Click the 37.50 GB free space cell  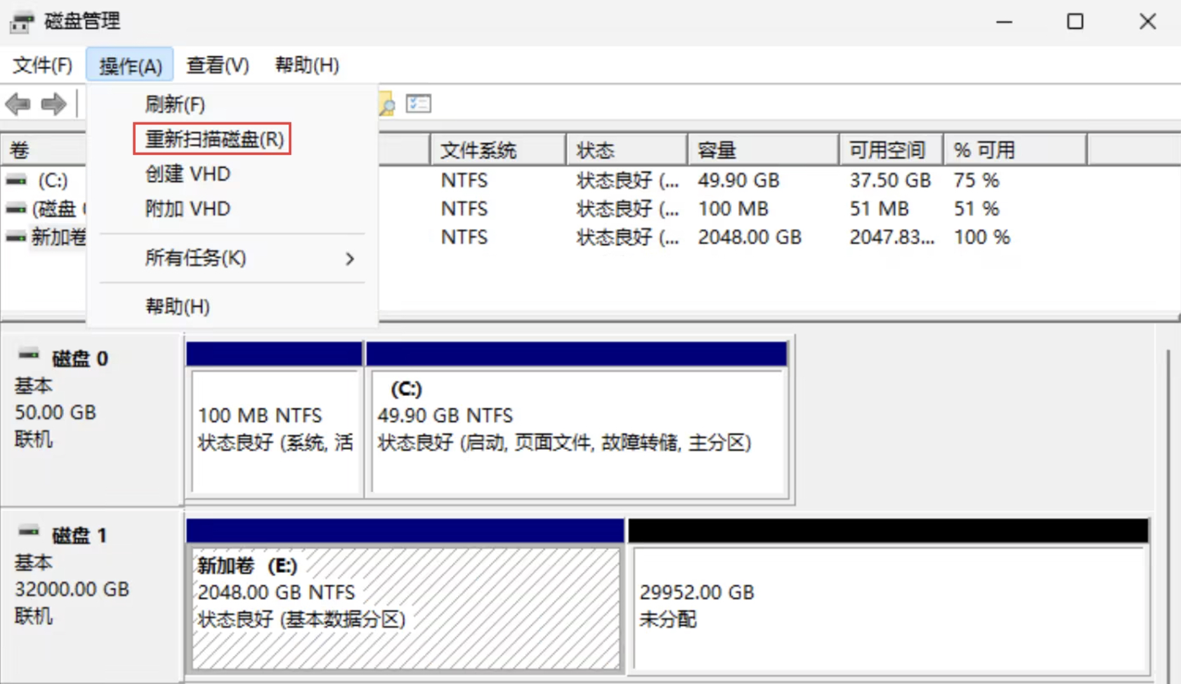(x=891, y=181)
